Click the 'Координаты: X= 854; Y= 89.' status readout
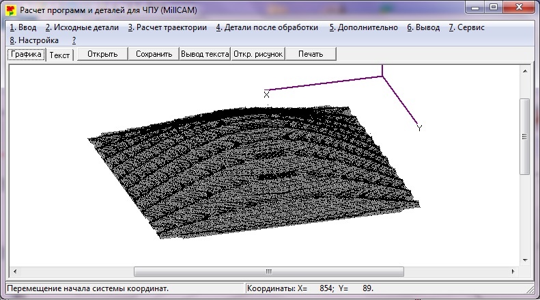Screen dimensions: 540x300 tap(310, 288)
